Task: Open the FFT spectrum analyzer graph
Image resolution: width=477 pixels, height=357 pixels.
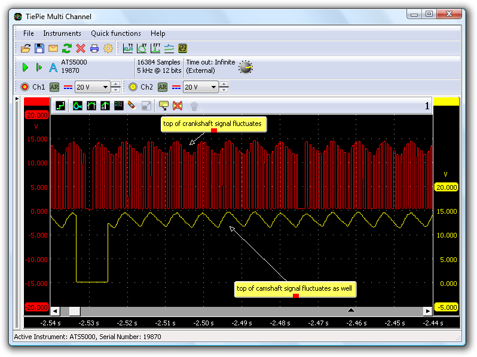Action: click(x=156, y=48)
